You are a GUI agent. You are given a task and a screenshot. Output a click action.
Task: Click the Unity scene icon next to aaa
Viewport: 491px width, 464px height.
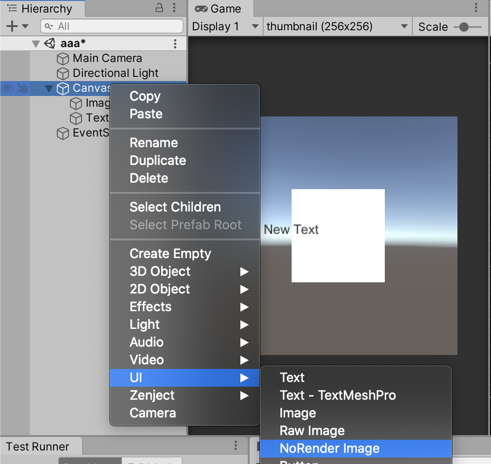50,43
